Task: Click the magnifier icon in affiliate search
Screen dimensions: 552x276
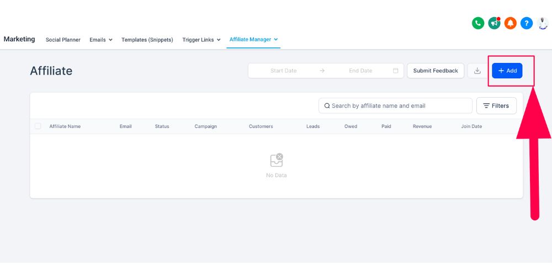Action: (x=327, y=106)
